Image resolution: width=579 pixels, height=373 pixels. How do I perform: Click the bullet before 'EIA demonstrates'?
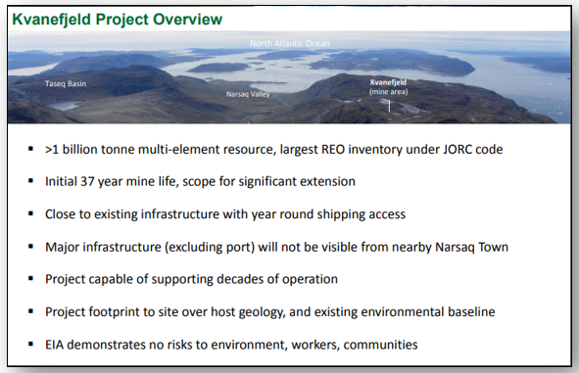(31, 345)
